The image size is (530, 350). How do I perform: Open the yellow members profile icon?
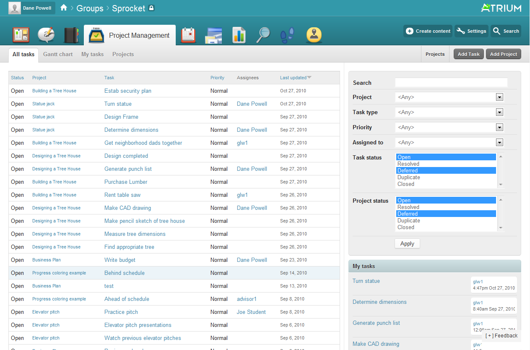point(314,35)
